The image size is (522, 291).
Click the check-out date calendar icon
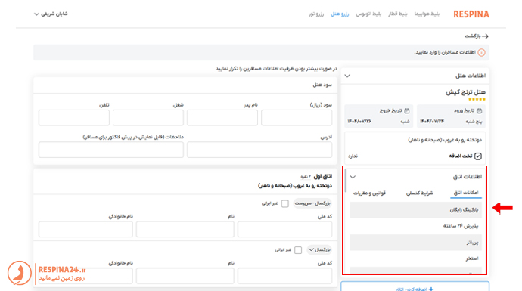pos(406,111)
